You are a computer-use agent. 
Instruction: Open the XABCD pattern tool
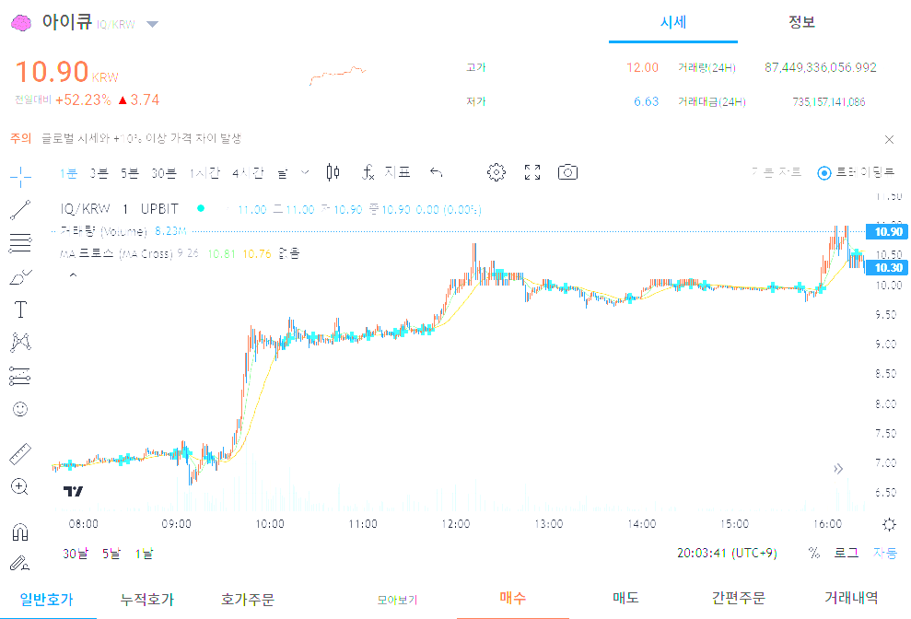point(20,343)
